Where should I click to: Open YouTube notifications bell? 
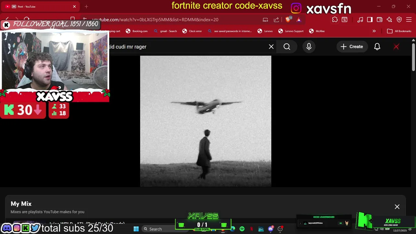click(x=377, y=47)
